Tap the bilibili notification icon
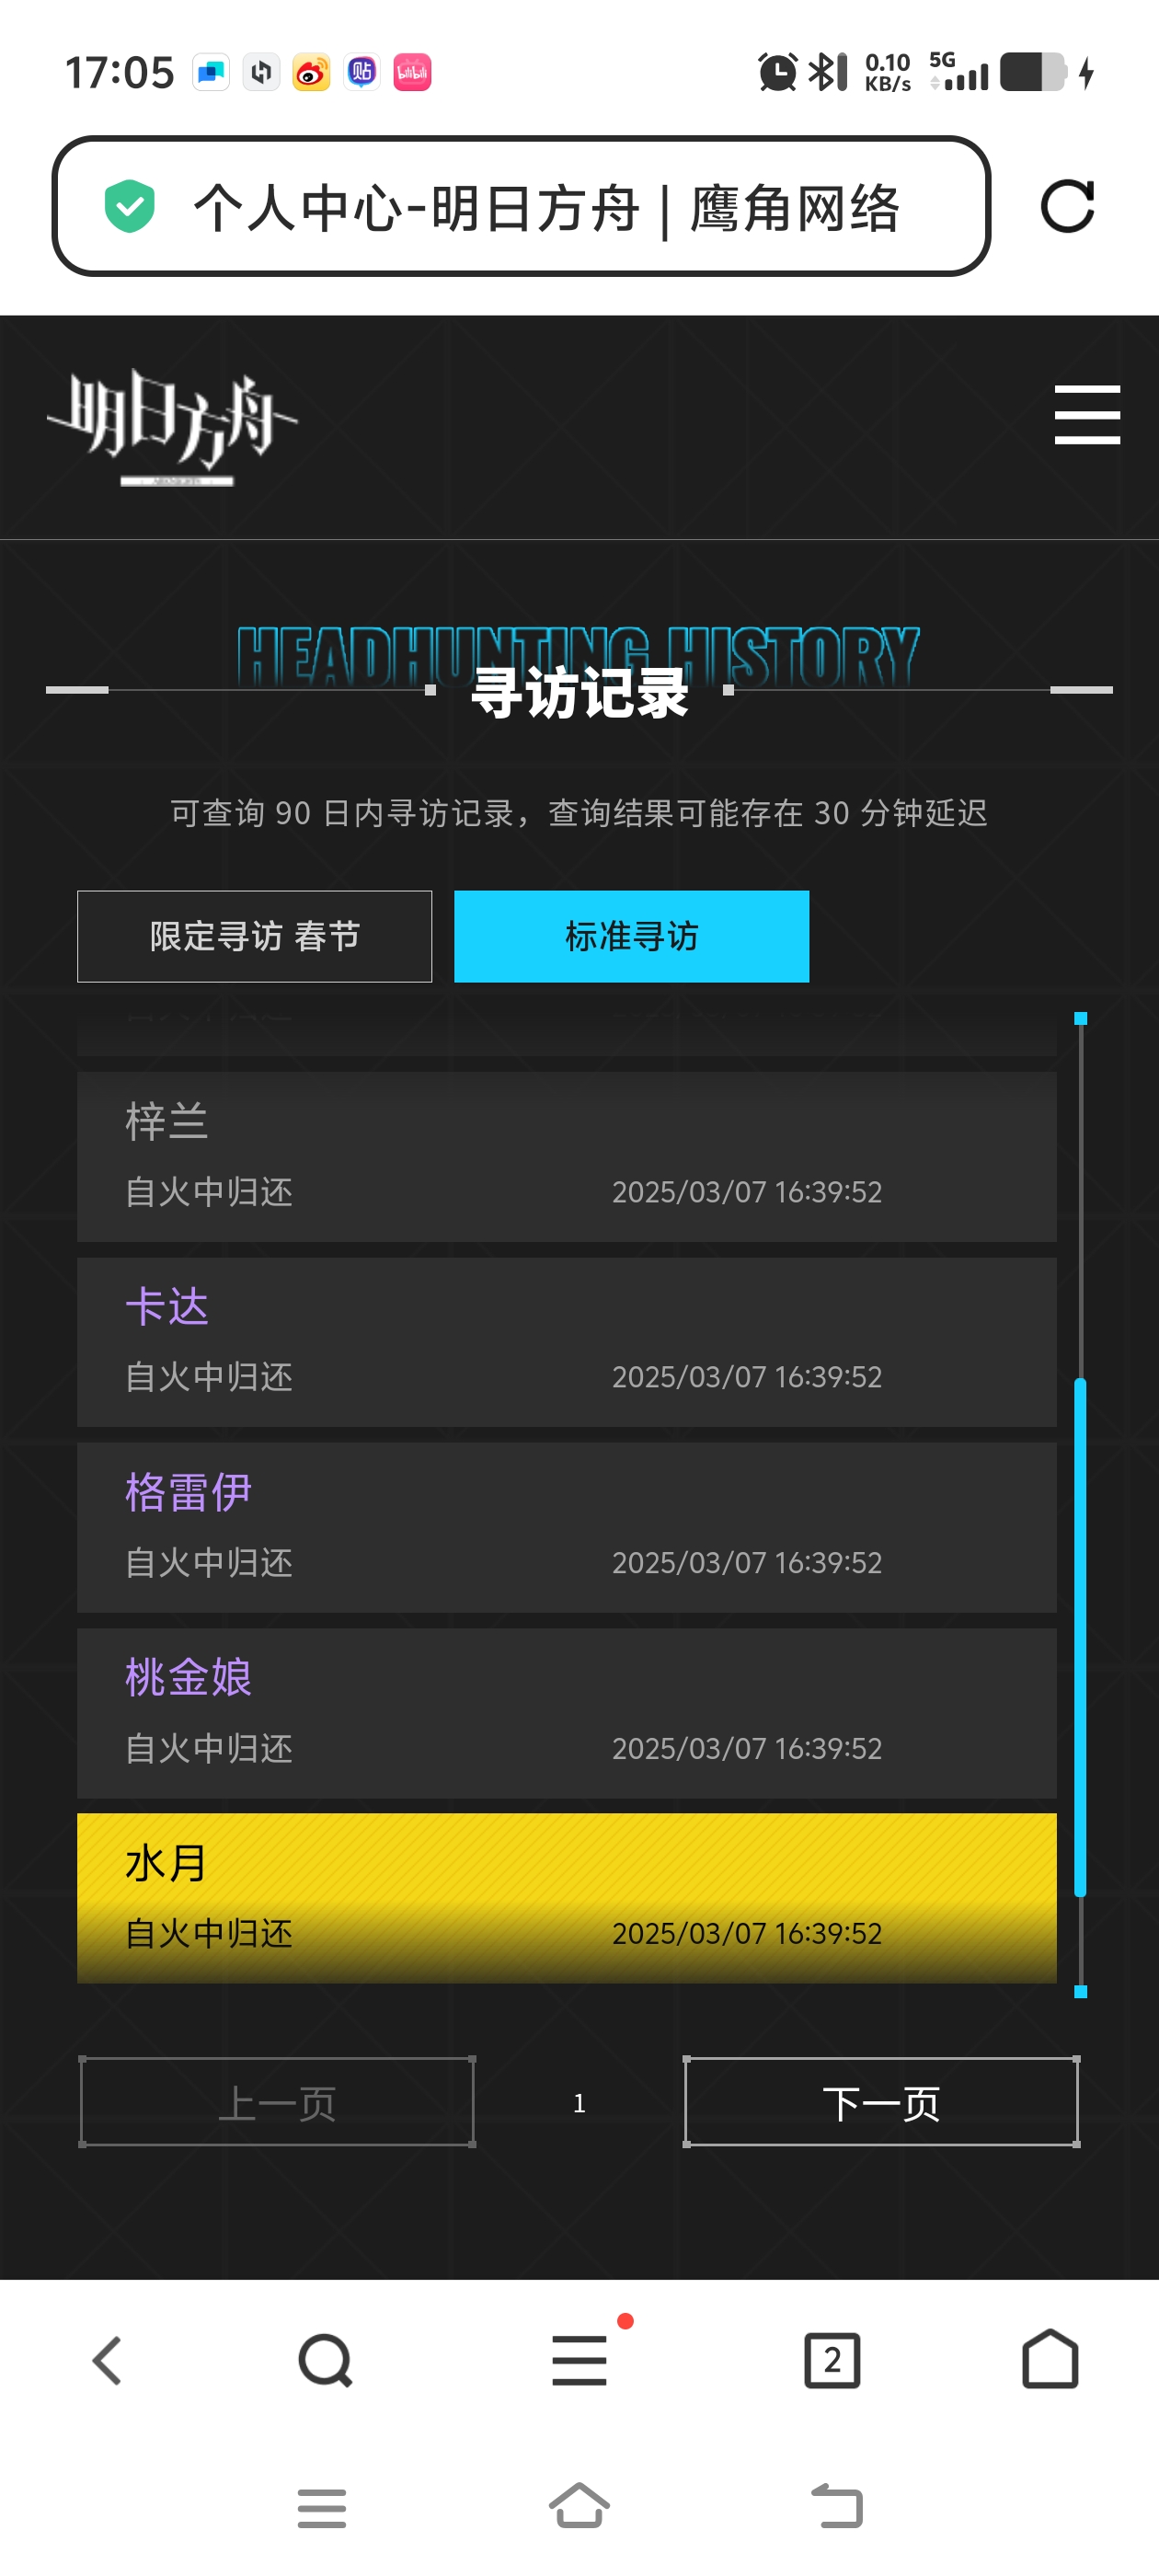 [x=412, y=72]
